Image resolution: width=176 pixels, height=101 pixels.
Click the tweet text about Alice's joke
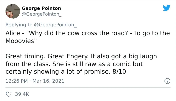tap(87, 37)
